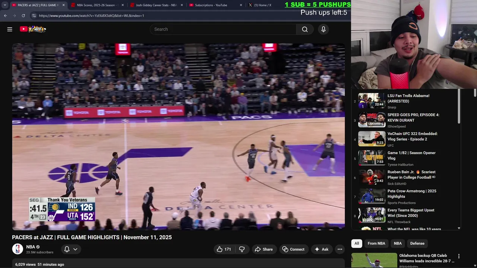477x268 pixels.
Task: Click the 23.5M subscribers text
Action: (40, 252)
